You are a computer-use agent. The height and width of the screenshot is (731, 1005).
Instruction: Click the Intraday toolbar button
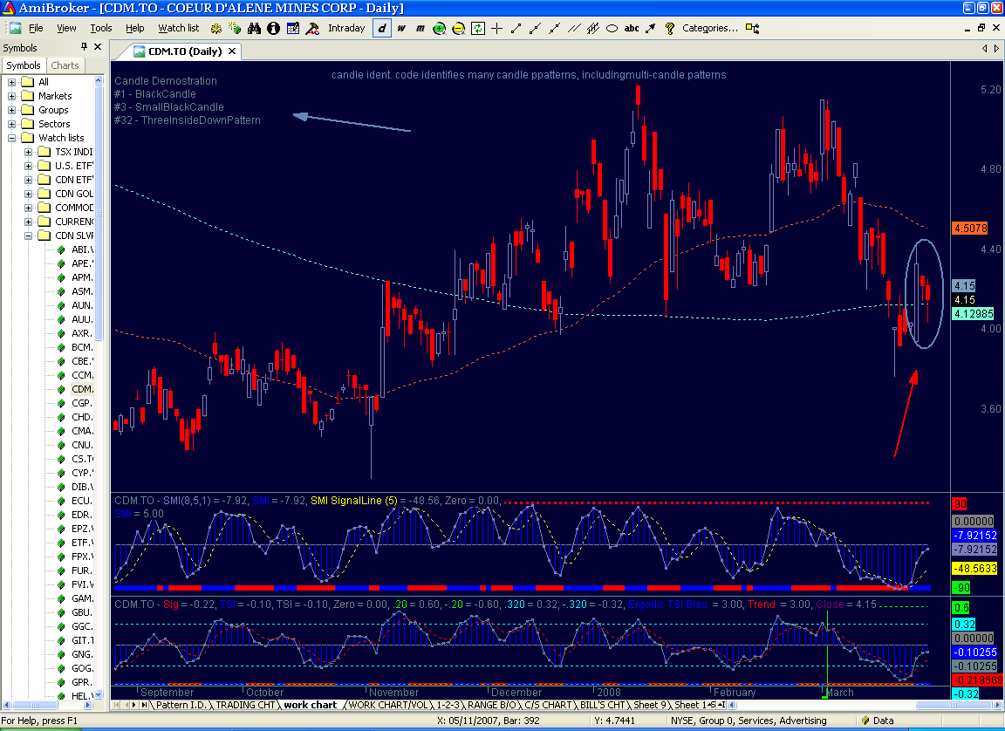click(x=346, y=28)
